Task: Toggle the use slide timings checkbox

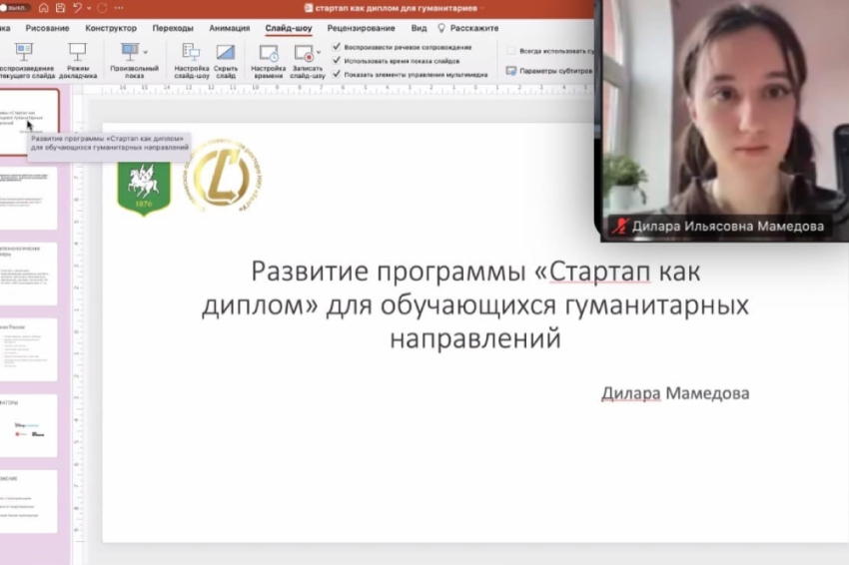Action: tap(337, 60)
